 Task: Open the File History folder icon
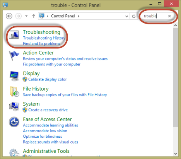point(14,91)
